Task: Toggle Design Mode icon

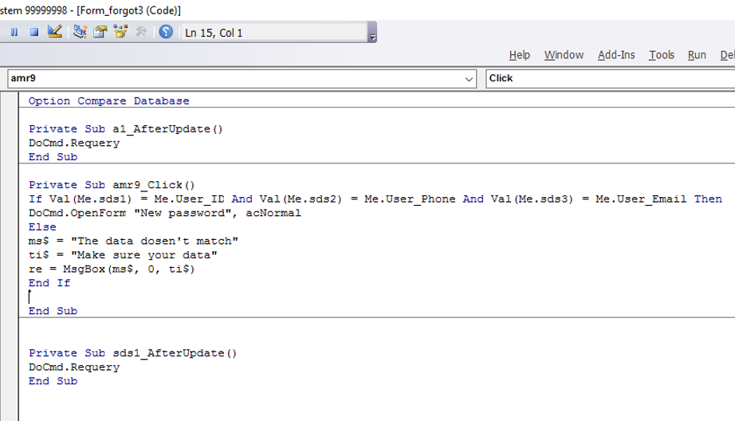Action: pyautogui.click(x=55, y=32)
